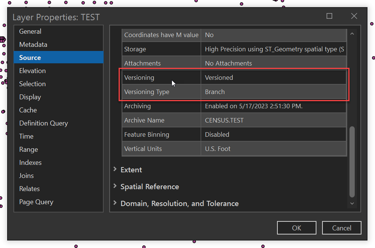
Task: Click the scroll down arrow
Action: (x=352, y=203)
